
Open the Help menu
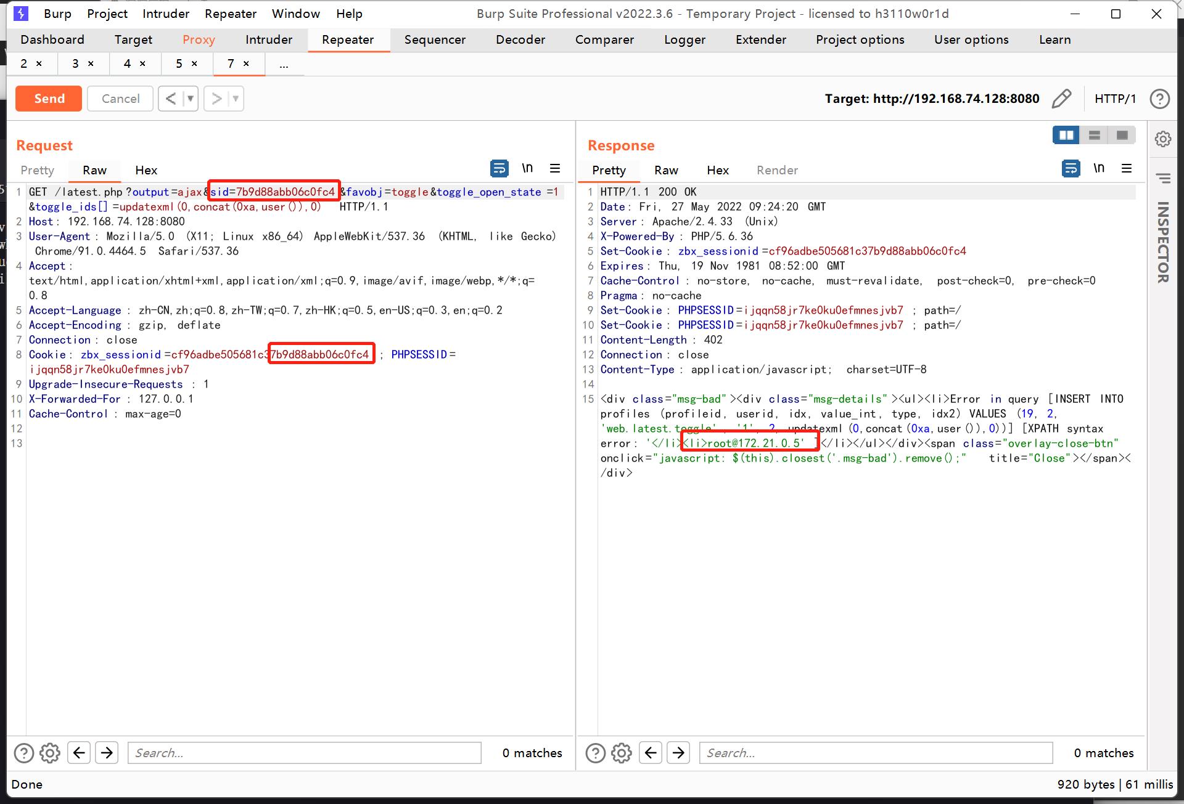(x=349, y=14)
